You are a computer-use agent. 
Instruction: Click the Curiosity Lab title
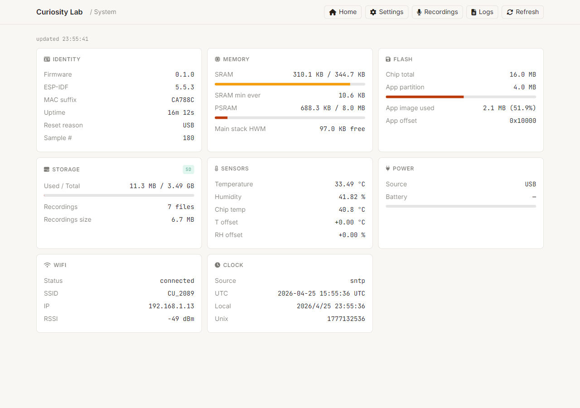pyautogui.click(x=59, y=12)
